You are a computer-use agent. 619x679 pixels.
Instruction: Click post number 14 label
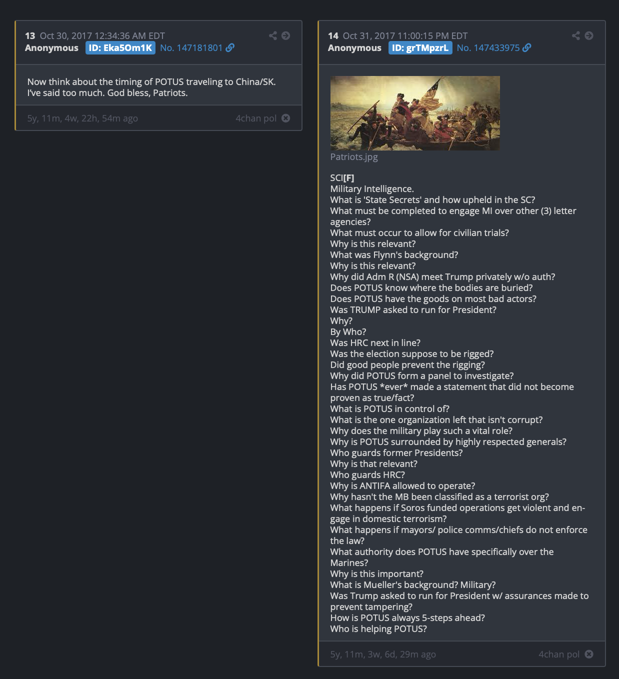(x=333, y=36)
